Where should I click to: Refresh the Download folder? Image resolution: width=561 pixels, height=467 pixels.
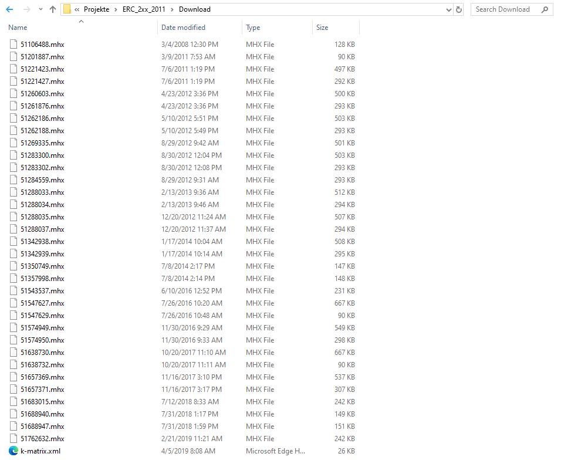point(459,9)
